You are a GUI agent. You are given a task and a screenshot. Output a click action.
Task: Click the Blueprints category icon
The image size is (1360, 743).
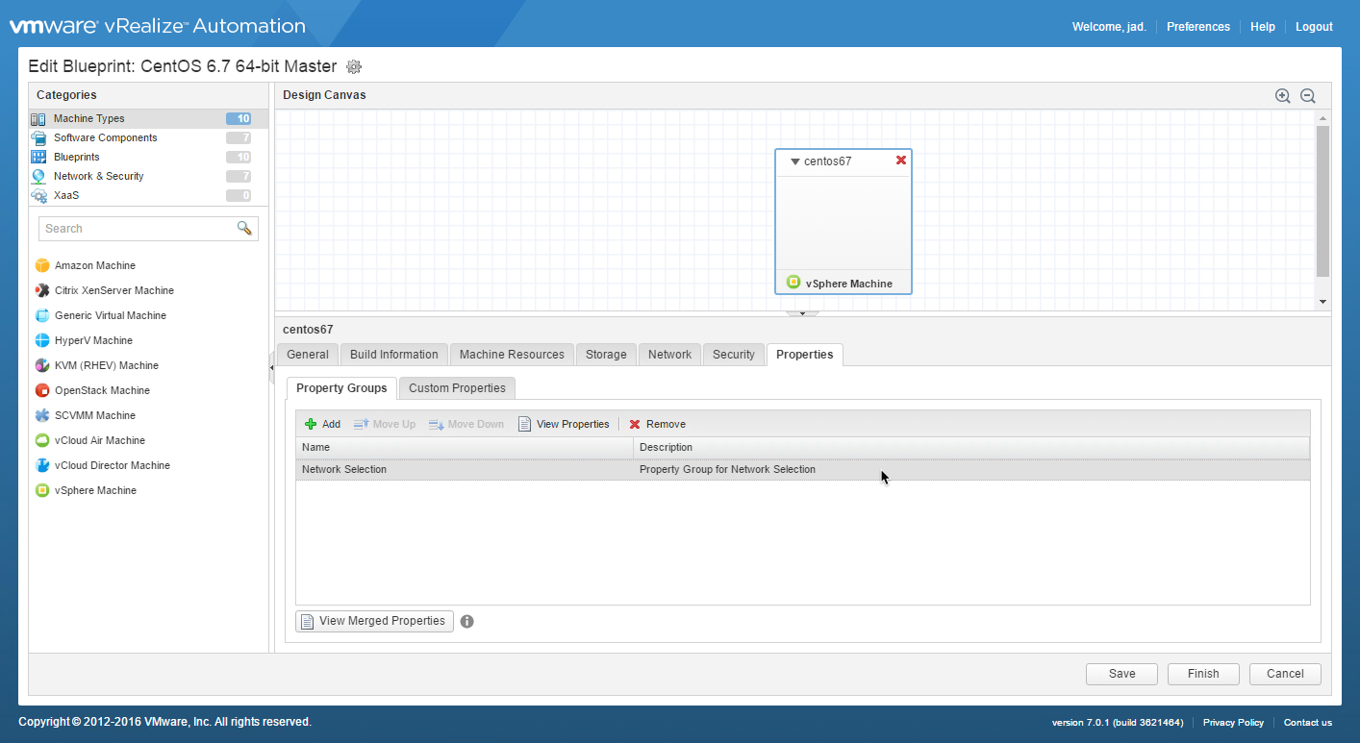coord(38,157)
